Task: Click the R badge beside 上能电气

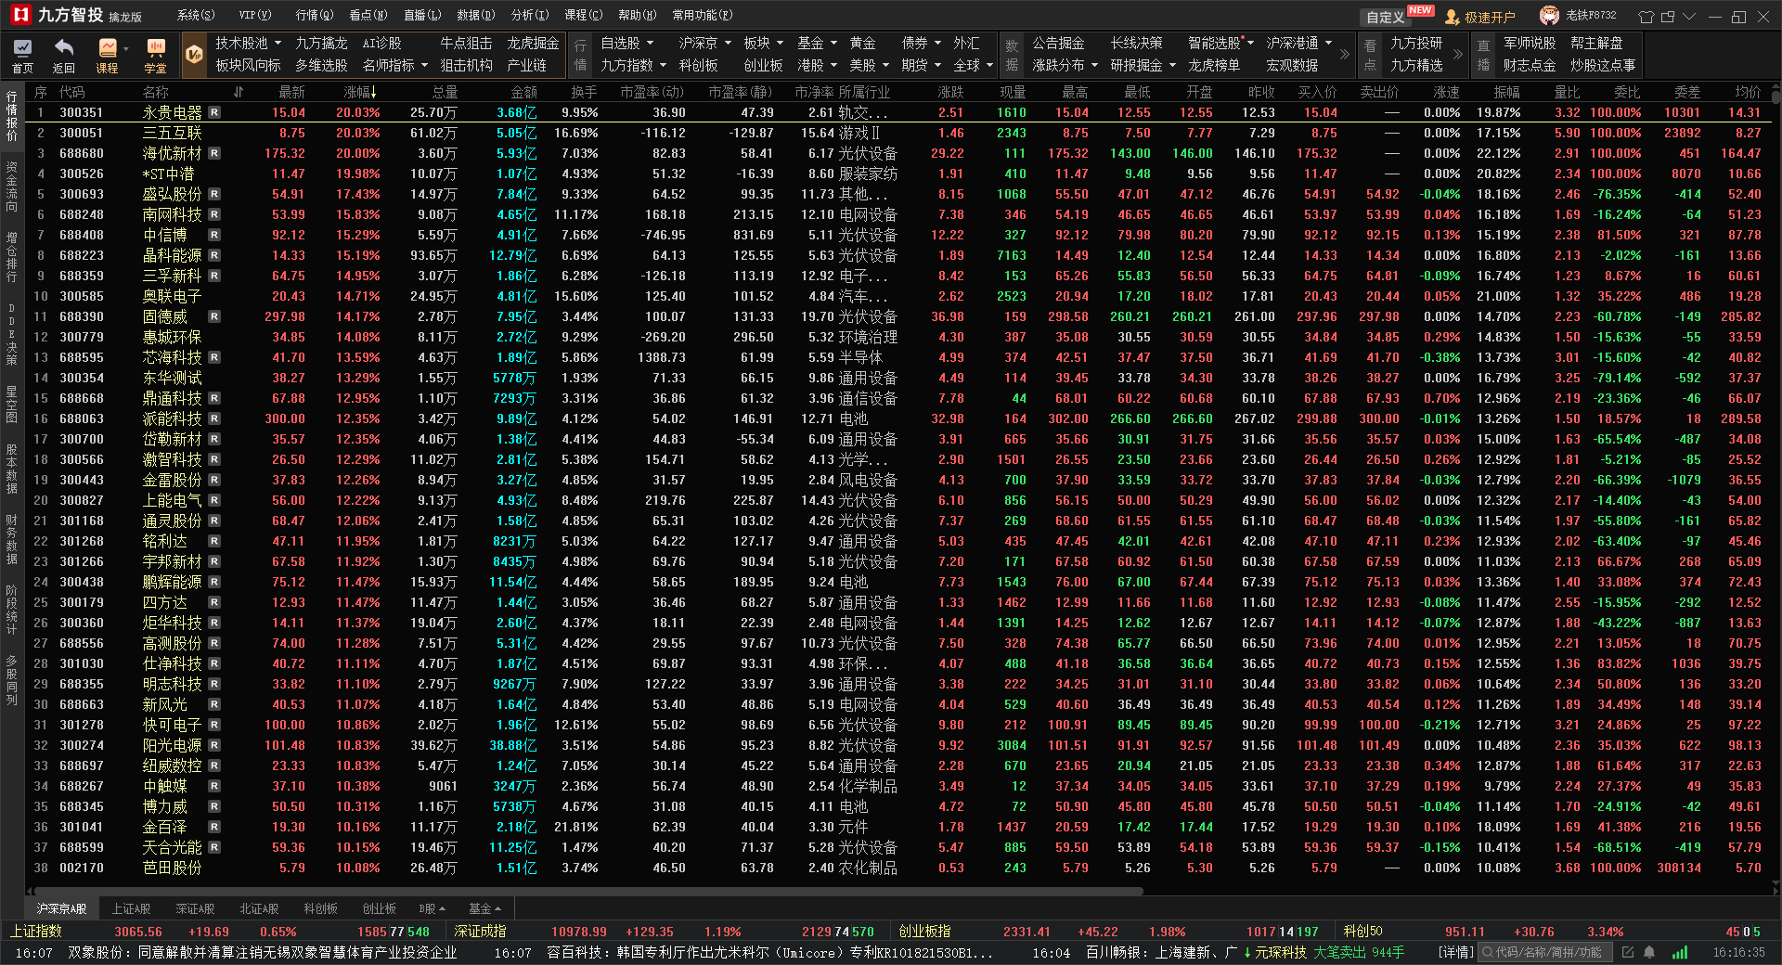Action: pos(214,500)
